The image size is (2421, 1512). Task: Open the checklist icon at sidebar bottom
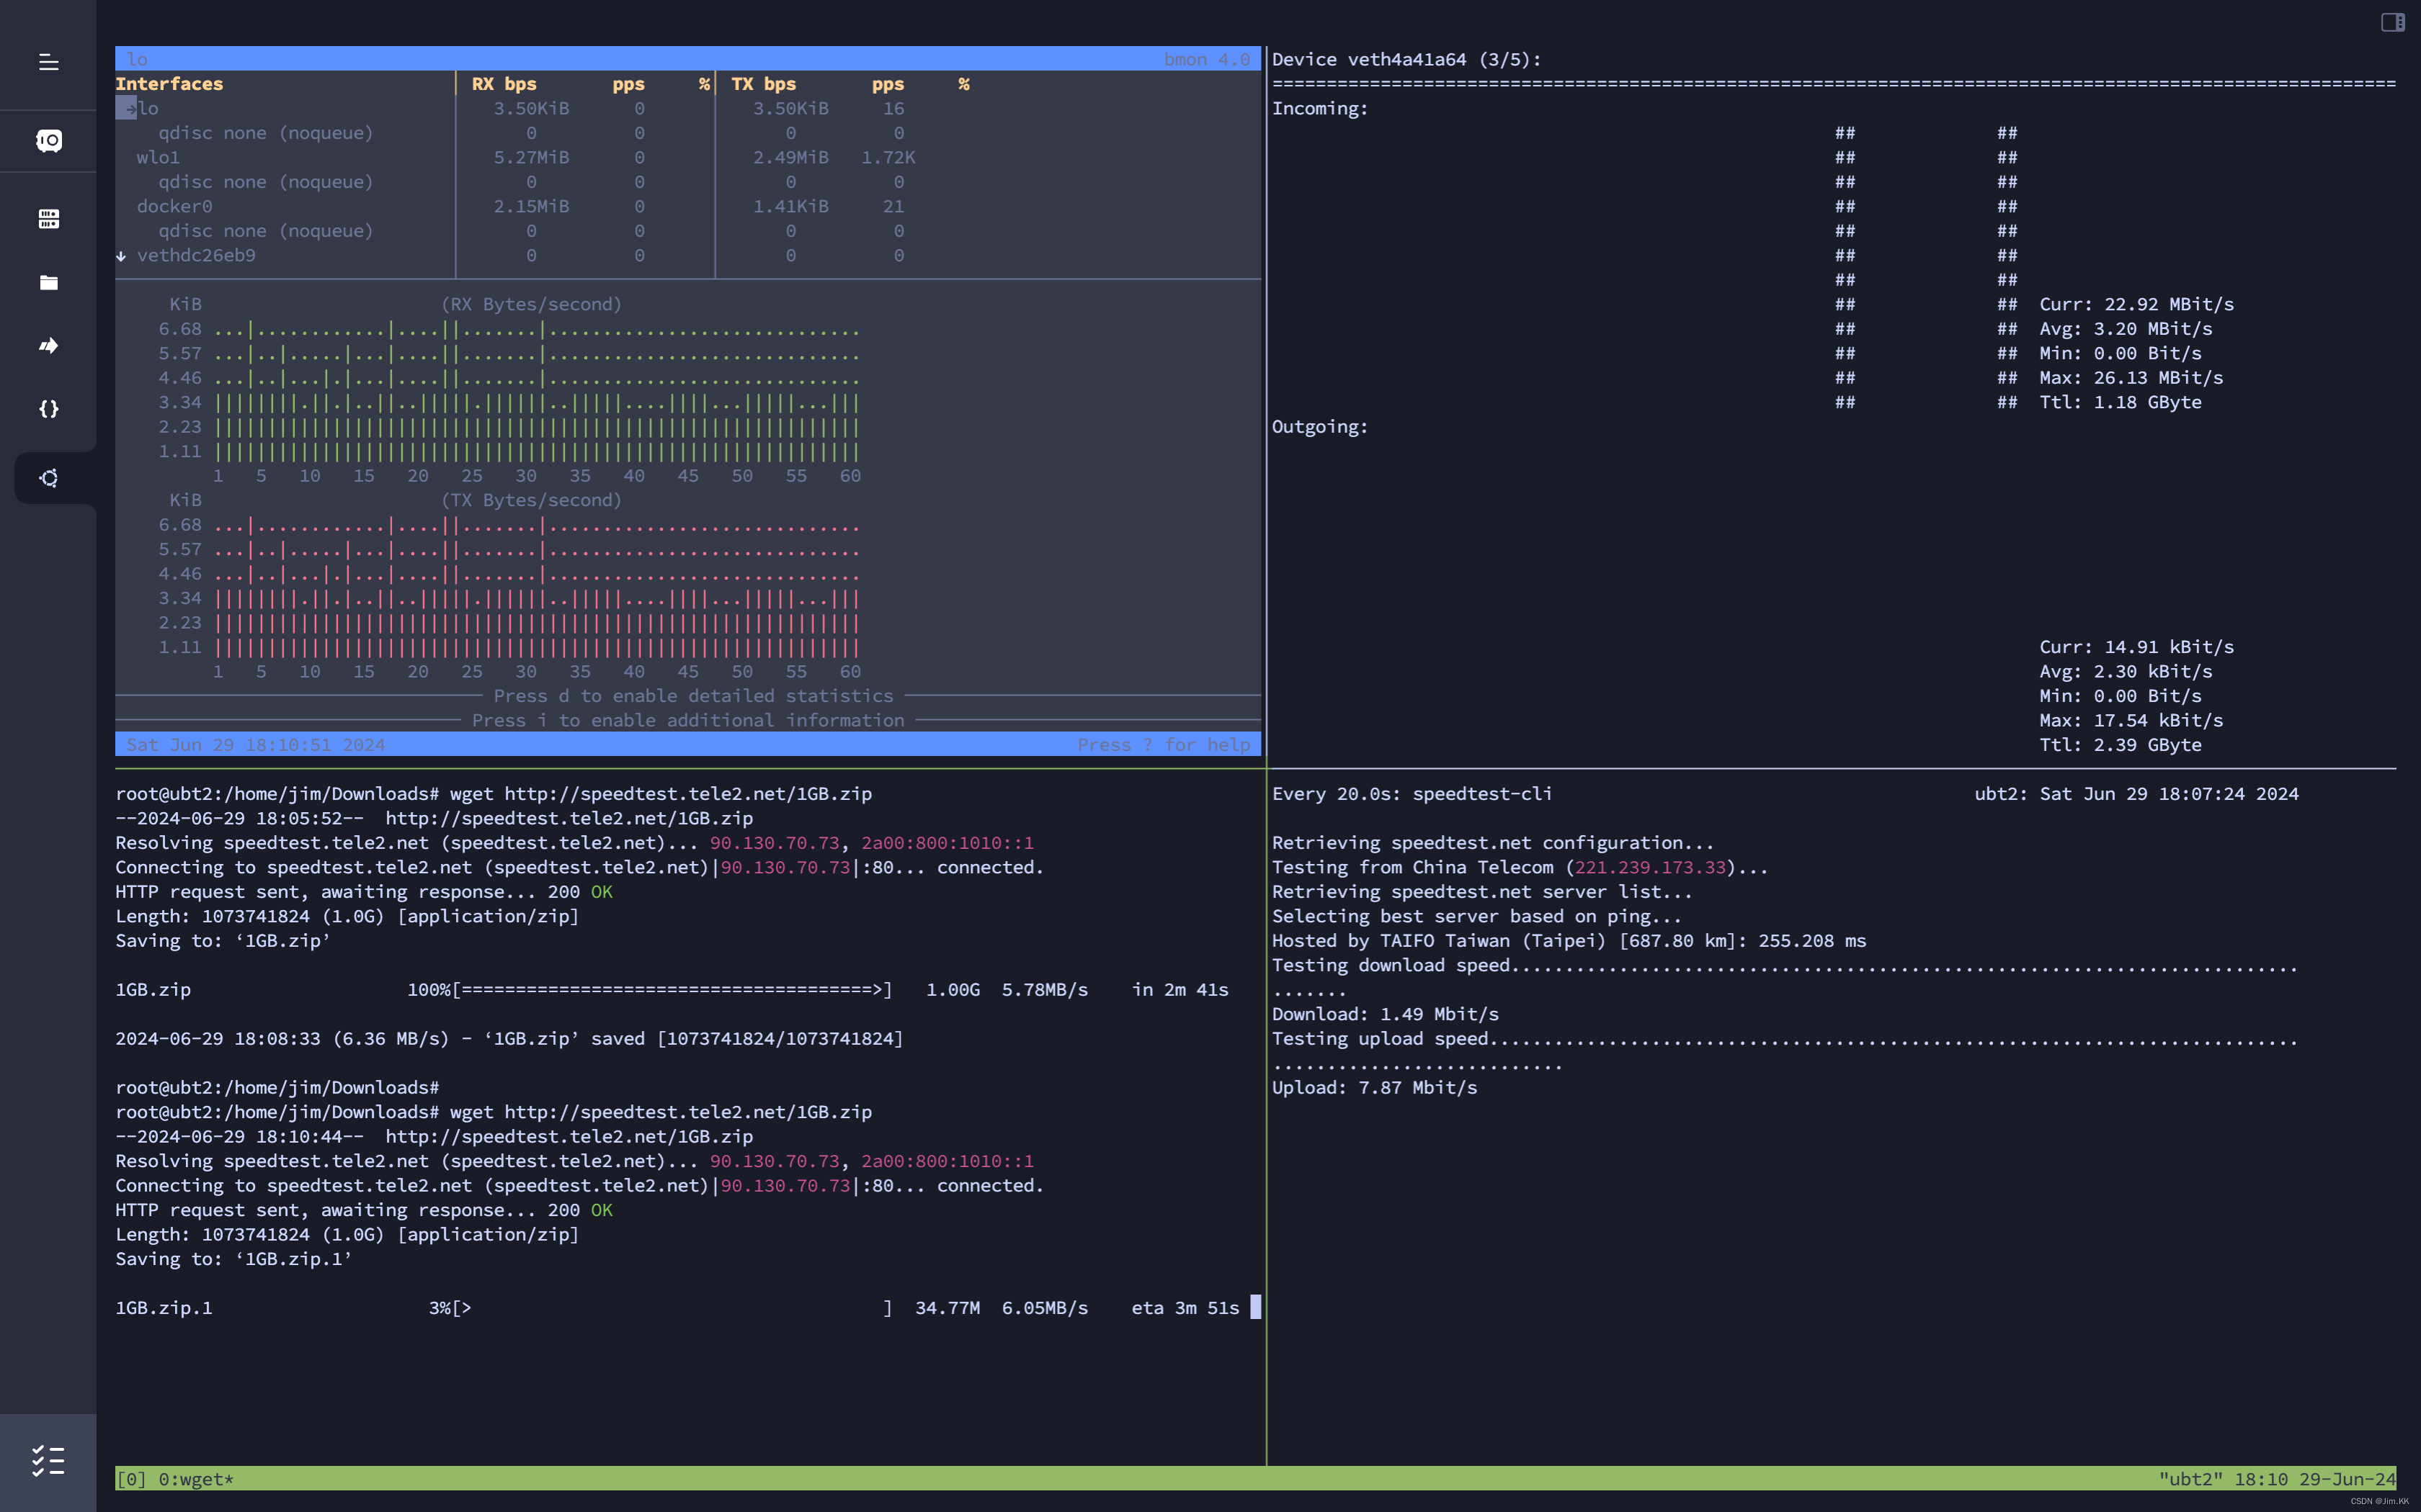(48, 1461)
